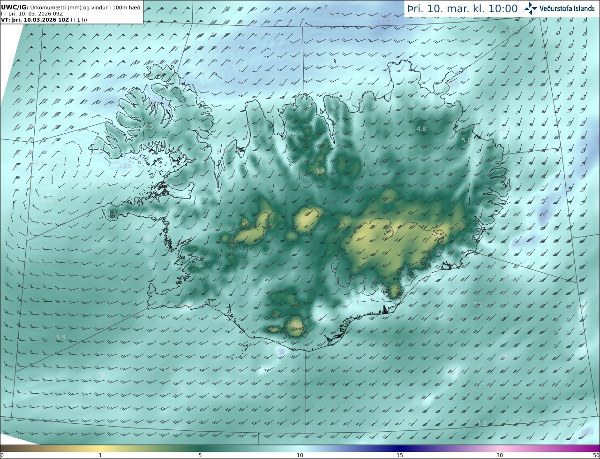
Task: Click the 30 tick label on the color scale
Action: click(500, 455)
